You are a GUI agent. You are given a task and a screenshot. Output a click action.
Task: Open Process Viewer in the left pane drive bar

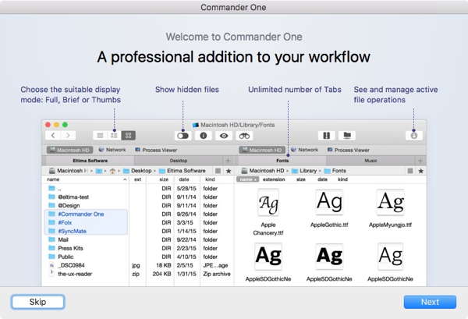(156, 150)
